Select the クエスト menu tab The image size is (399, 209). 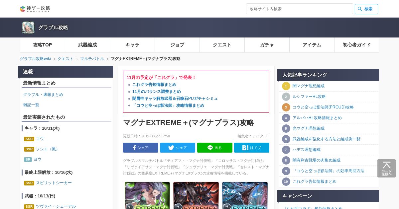222,45
